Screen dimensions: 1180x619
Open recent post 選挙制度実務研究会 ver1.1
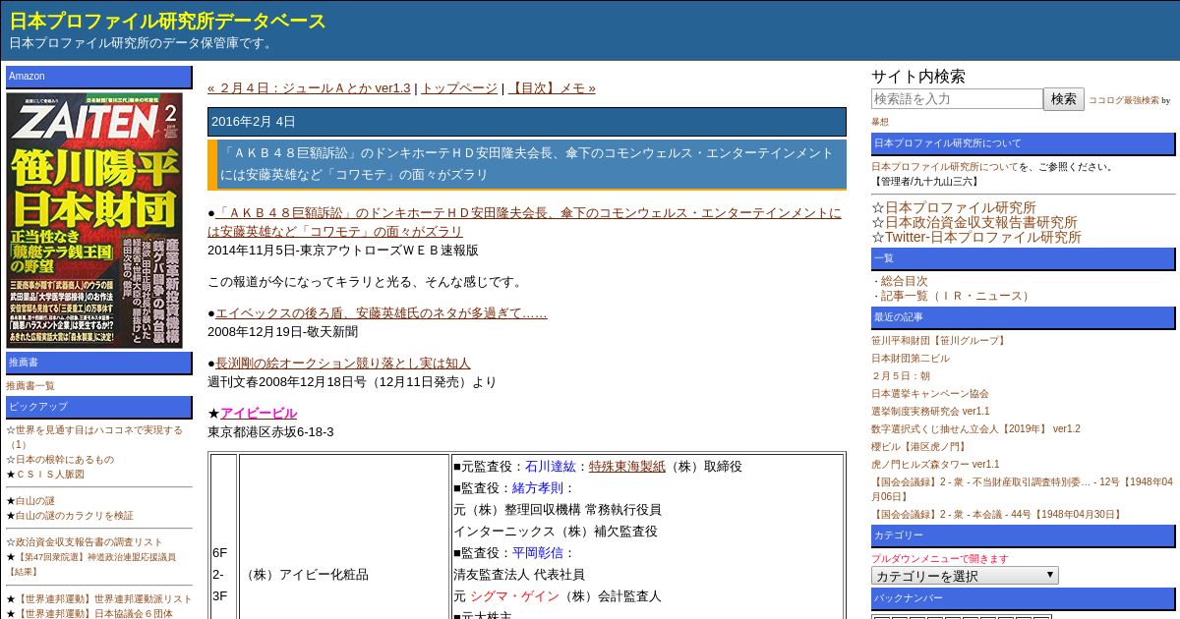(x=930, y=412)
